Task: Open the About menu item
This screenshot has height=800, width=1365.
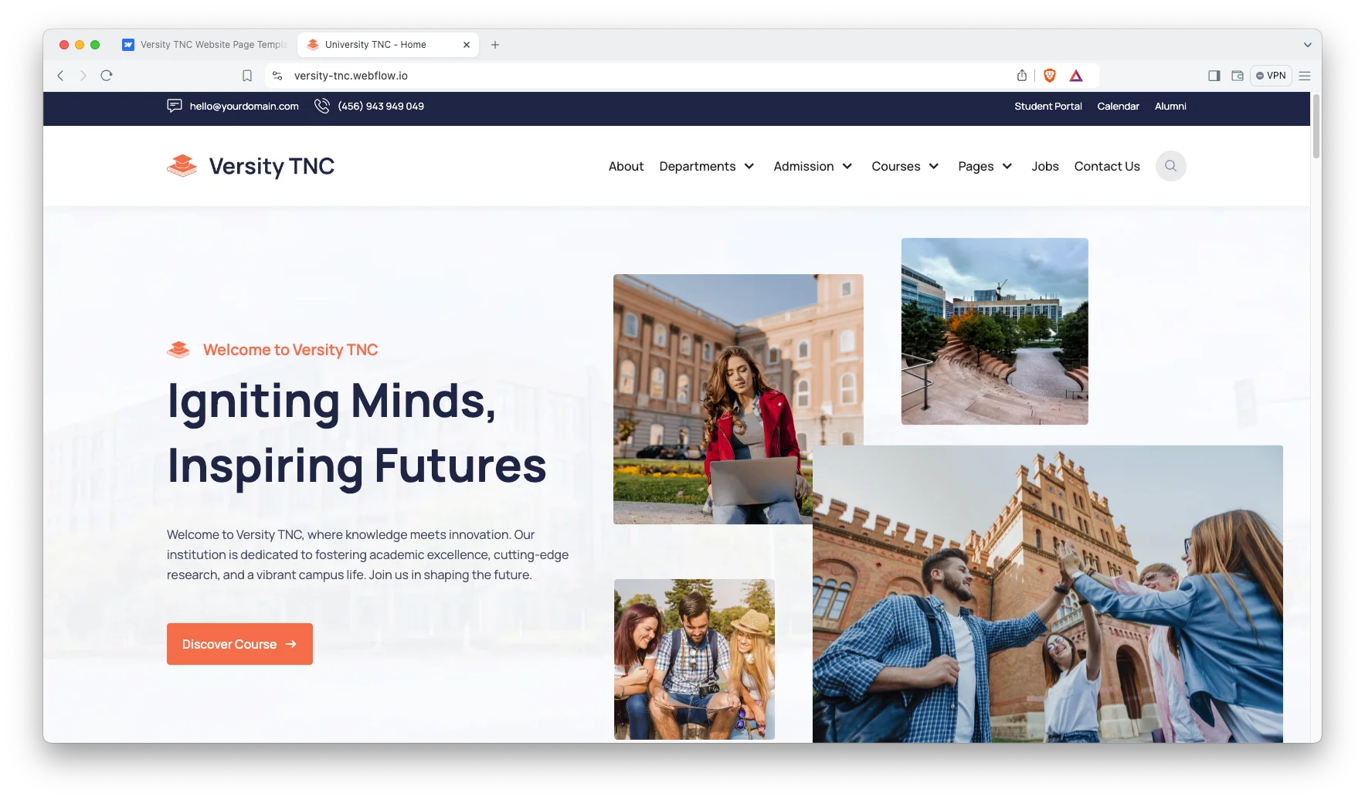Action: (x=626, y=166)
